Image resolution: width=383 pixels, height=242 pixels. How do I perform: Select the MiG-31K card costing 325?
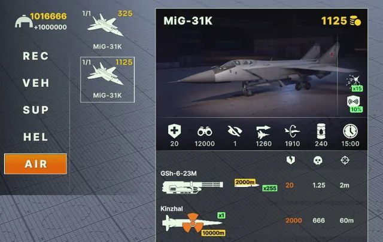[108, 30]
